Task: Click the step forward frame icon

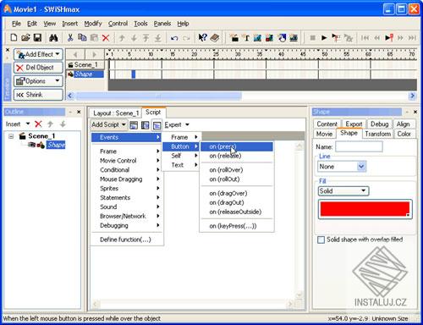Action: click(x=400, y=37)
